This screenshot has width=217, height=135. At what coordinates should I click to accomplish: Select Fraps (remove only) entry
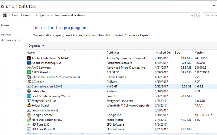pos(122,110)
